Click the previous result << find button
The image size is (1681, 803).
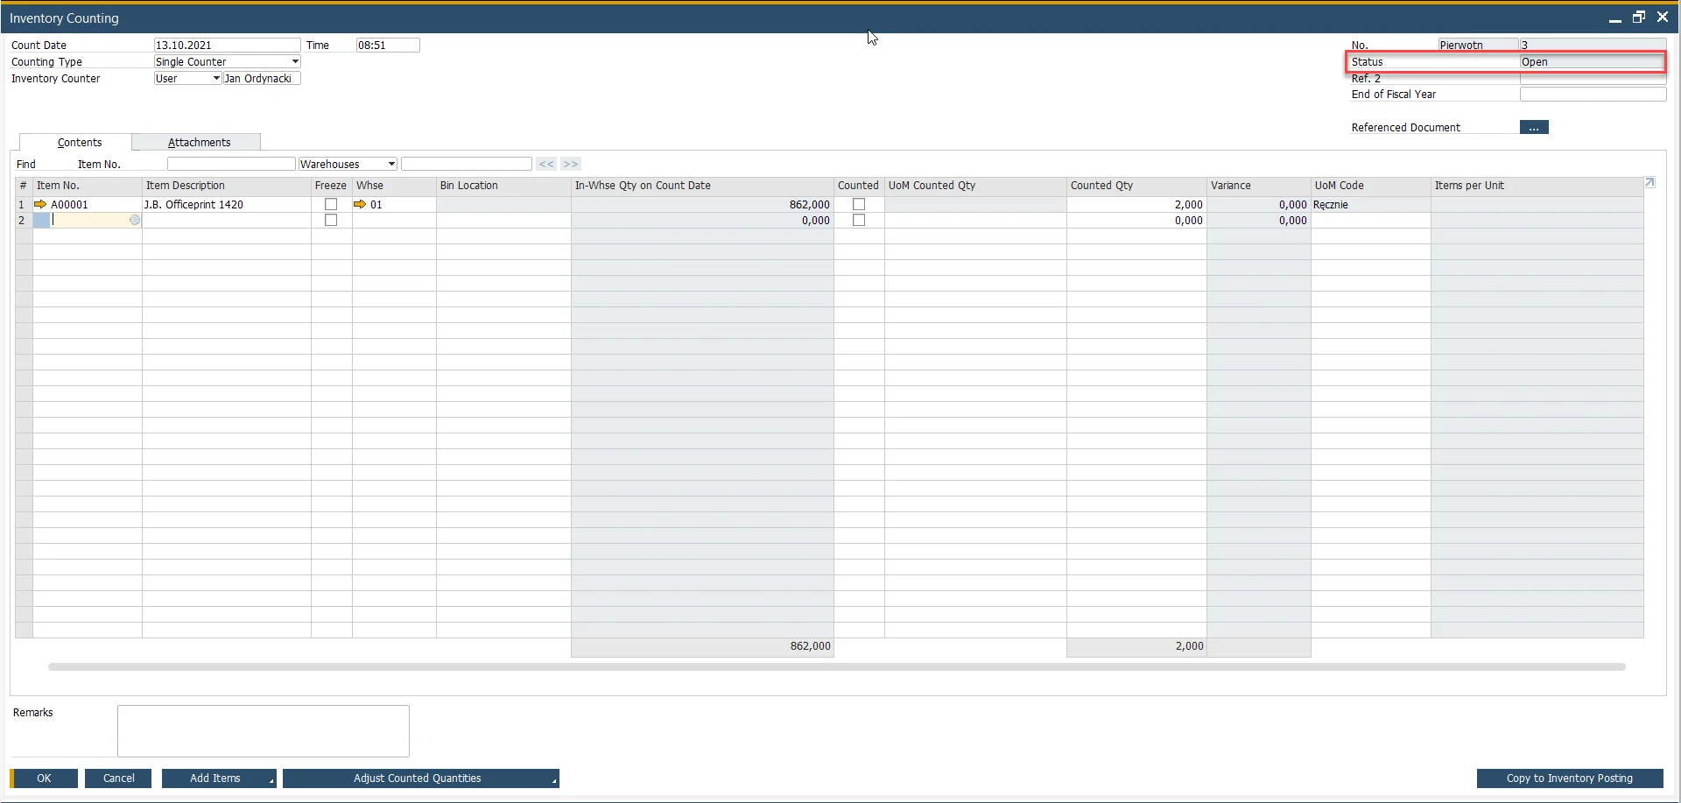click(546, 165)
